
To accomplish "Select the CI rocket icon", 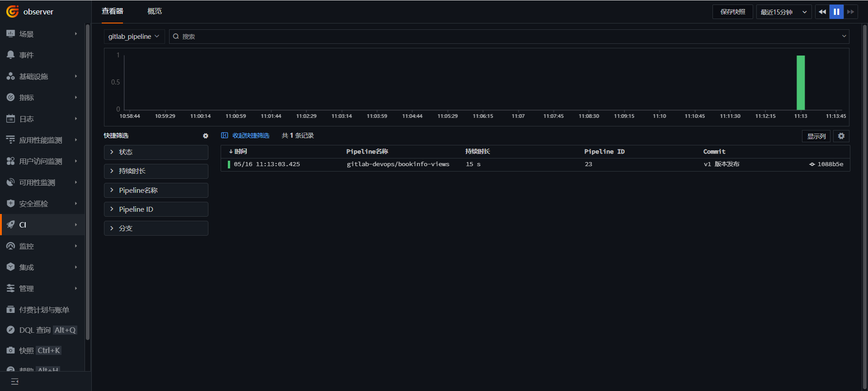I will 10,225.
